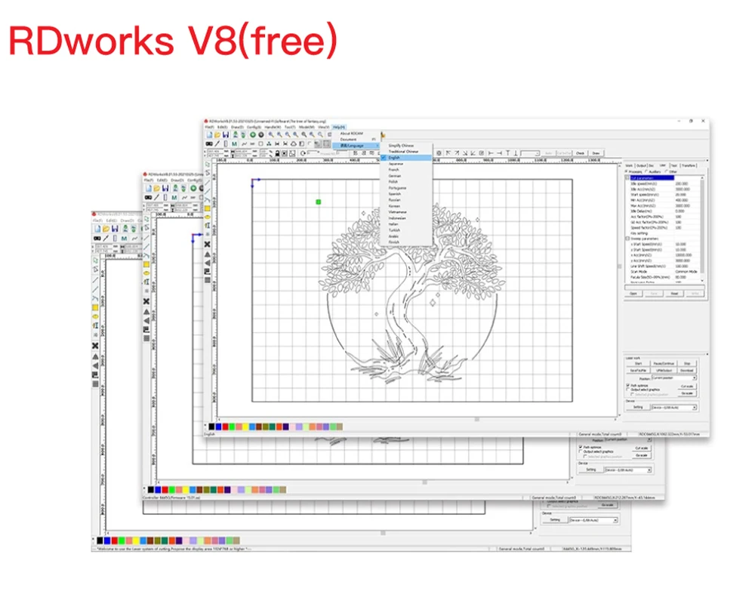Image resolution: width=755 pixels, height=604 pixels.
Task: Click upward triangle mirror icon in front window
Action: (x=208, y=254)
